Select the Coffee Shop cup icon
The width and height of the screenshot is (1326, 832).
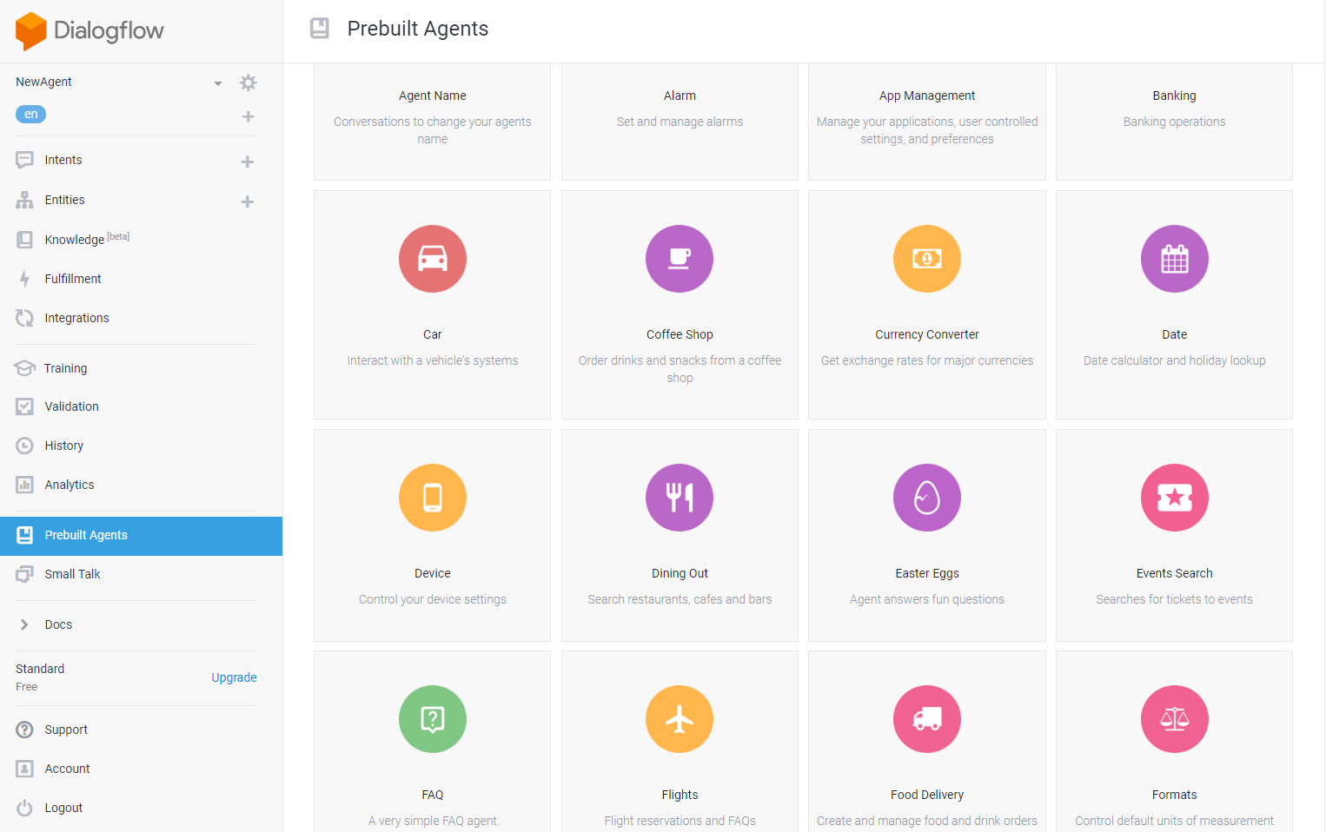pos(680,259)
